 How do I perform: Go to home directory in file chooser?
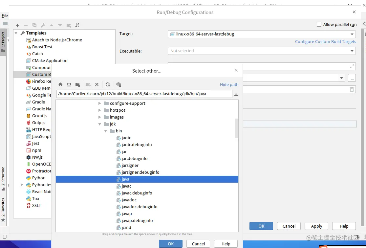coord(60,84)
